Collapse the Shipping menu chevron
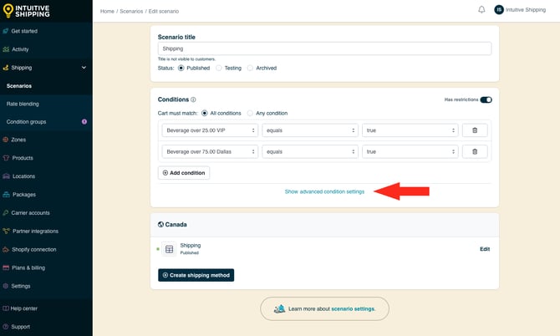 coord(84,68)
